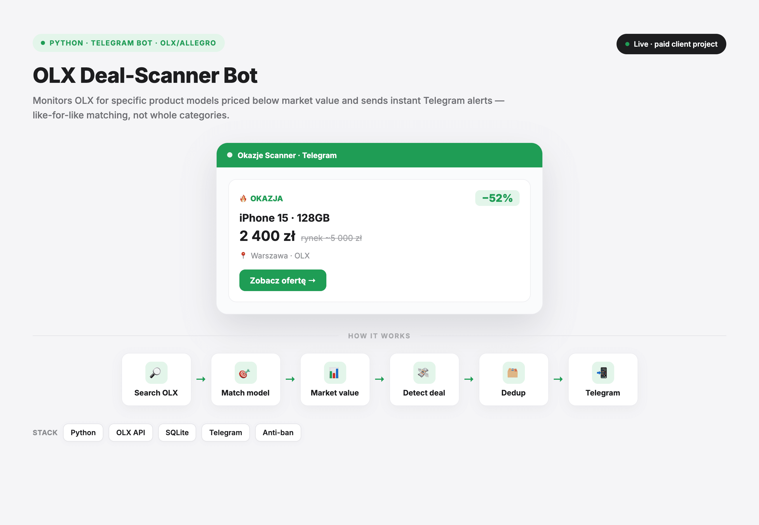Click the struck-through rynek ~5 000 zł text

(x=331, y=238)
